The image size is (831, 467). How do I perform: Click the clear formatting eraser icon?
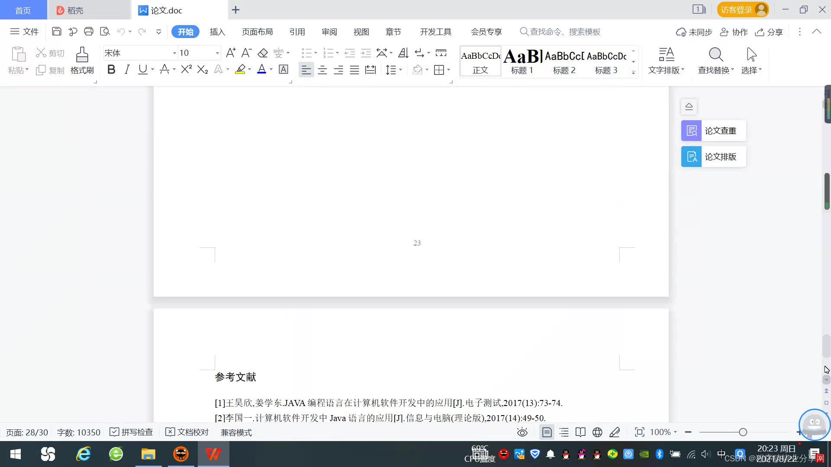[263, 53]
